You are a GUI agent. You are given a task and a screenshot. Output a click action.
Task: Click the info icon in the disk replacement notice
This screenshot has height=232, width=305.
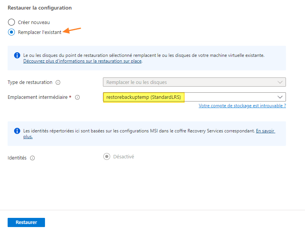(x=17, y=55)
